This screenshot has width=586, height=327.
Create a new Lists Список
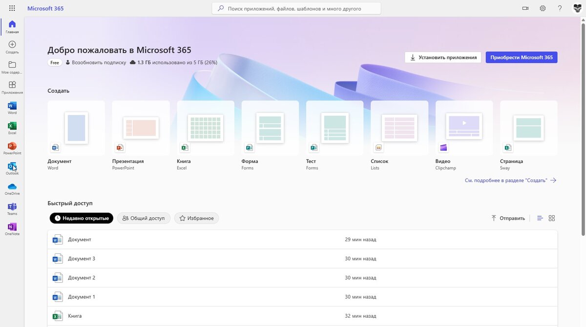click(399, 135)
